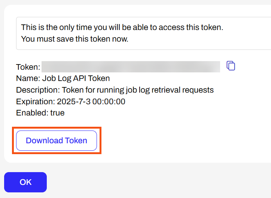Click the word Download in the button
Image resolution: width=271 pixels, height=198 pixels.
[44, 141]
